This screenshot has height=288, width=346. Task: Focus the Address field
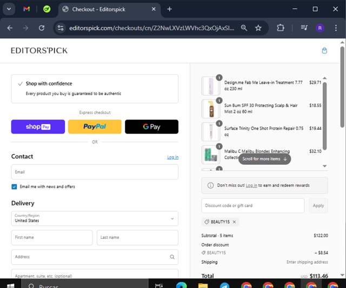(x=95, y=257)
